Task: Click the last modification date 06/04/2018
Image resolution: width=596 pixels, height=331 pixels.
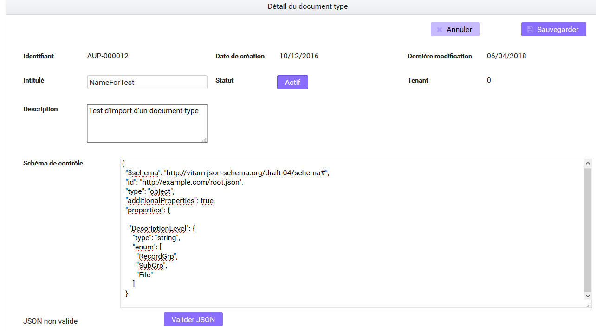Action: [506, 56]
